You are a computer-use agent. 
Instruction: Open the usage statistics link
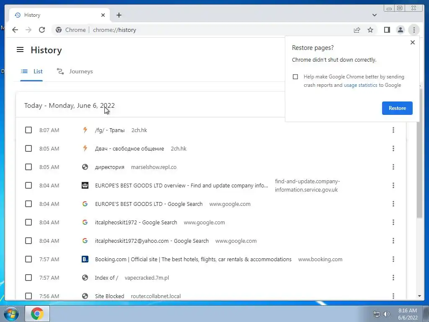[x=360, y=85]
